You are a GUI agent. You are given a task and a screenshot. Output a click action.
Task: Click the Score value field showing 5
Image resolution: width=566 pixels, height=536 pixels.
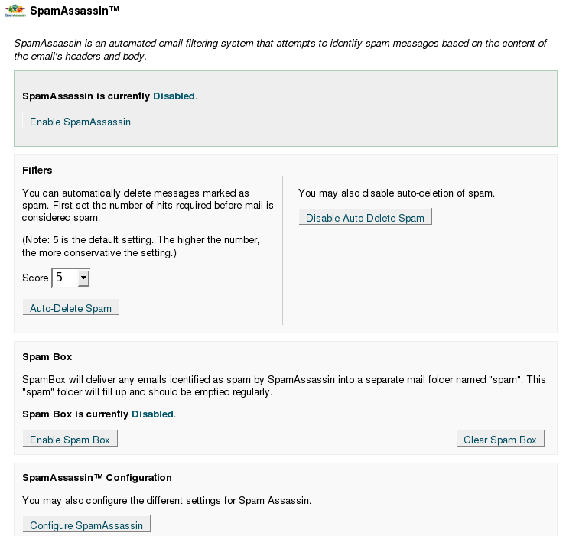pyautogui.click(x=64, y=278)
